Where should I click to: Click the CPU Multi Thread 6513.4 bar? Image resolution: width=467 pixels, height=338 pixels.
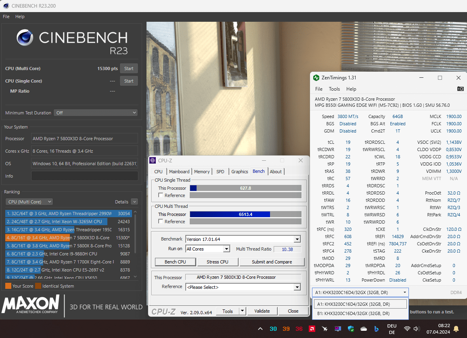[x=245, y=214]
